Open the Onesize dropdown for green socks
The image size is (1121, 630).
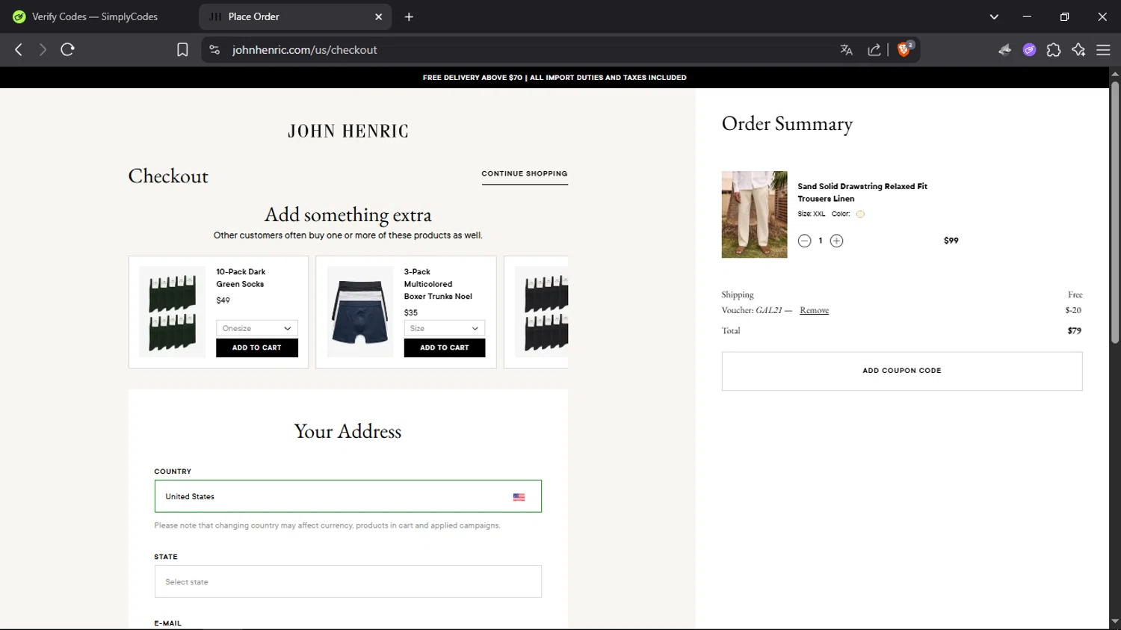point(257,328)
